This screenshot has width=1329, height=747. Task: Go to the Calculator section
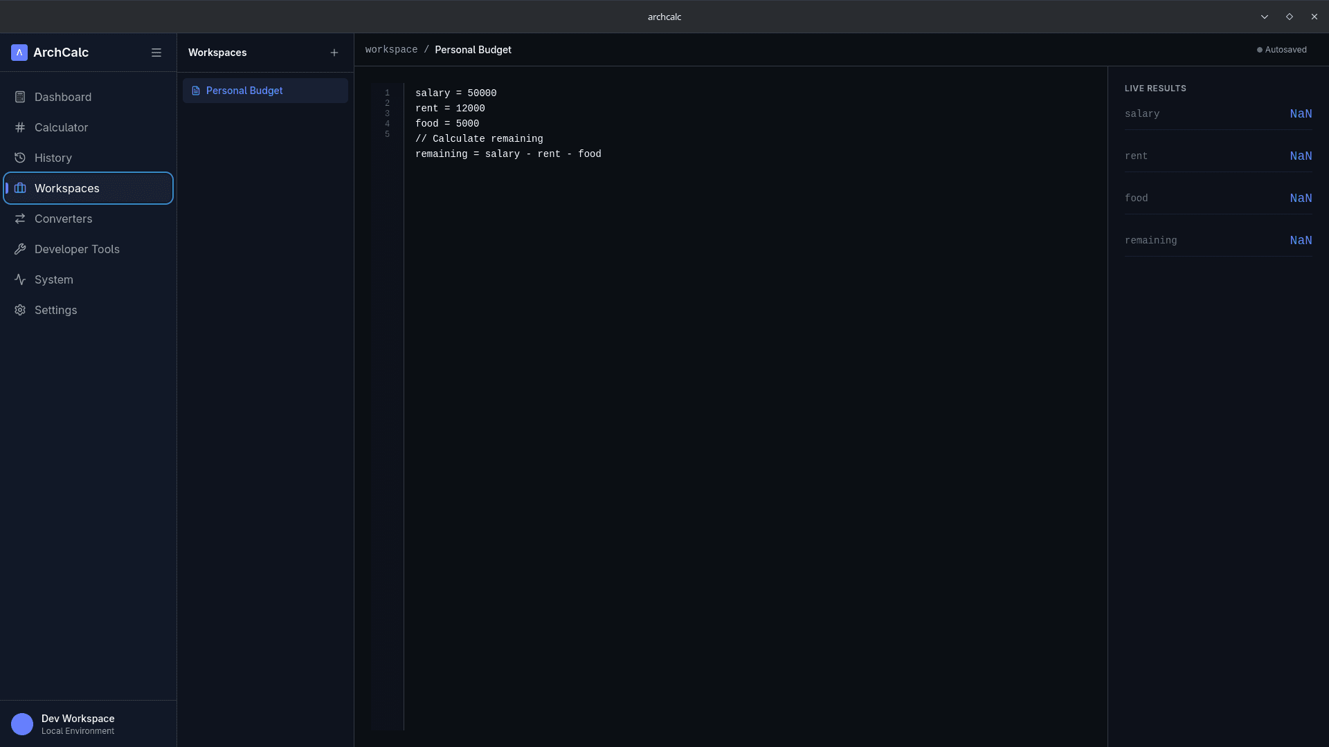coord(88,127)
